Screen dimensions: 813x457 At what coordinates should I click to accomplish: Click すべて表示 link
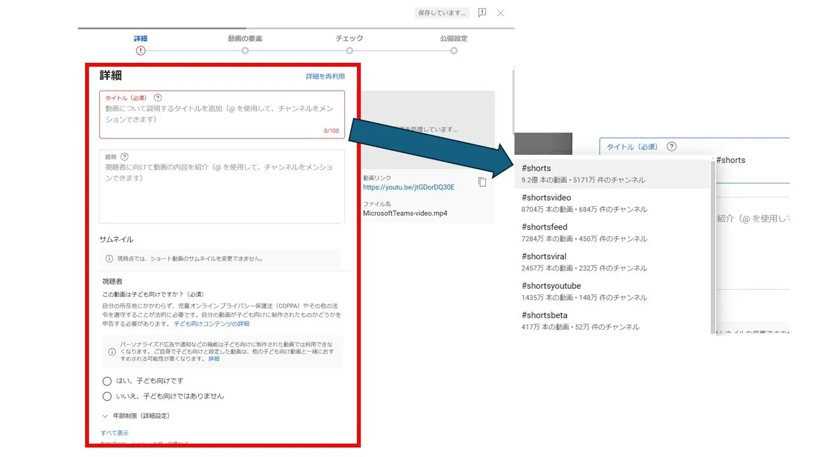click(115, 433)
